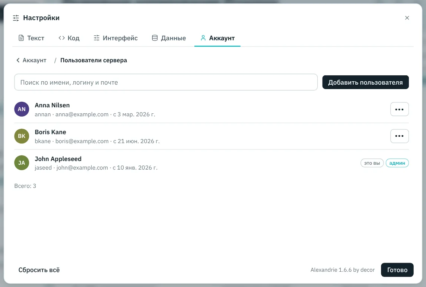Viewport: 426px width, 287px height.
Task: Click Anna Nilsen's AN avatar
Action: [x=22, y=109]
